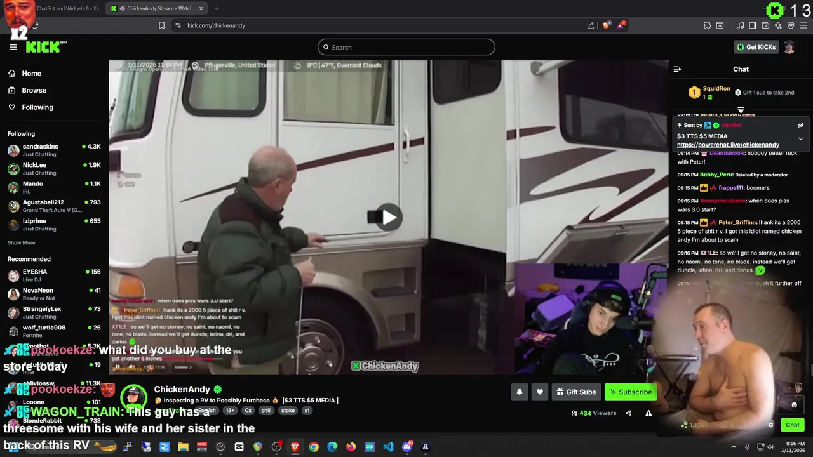This screenshot has width=813, height=457.
Task: Share page via browser share icon
Action: pos(591,25)
